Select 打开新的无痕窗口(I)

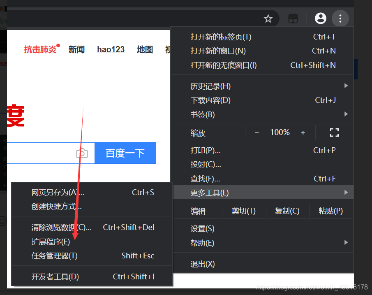coord(262,65)
